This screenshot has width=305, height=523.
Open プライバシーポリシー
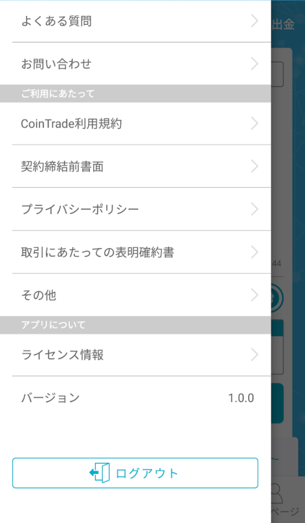[135, 209]
